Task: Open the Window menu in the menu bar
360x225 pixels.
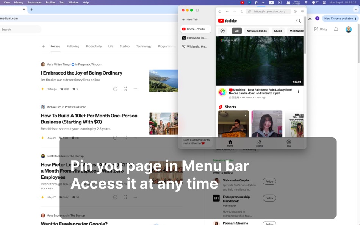Action: click(x=73, y=3)
